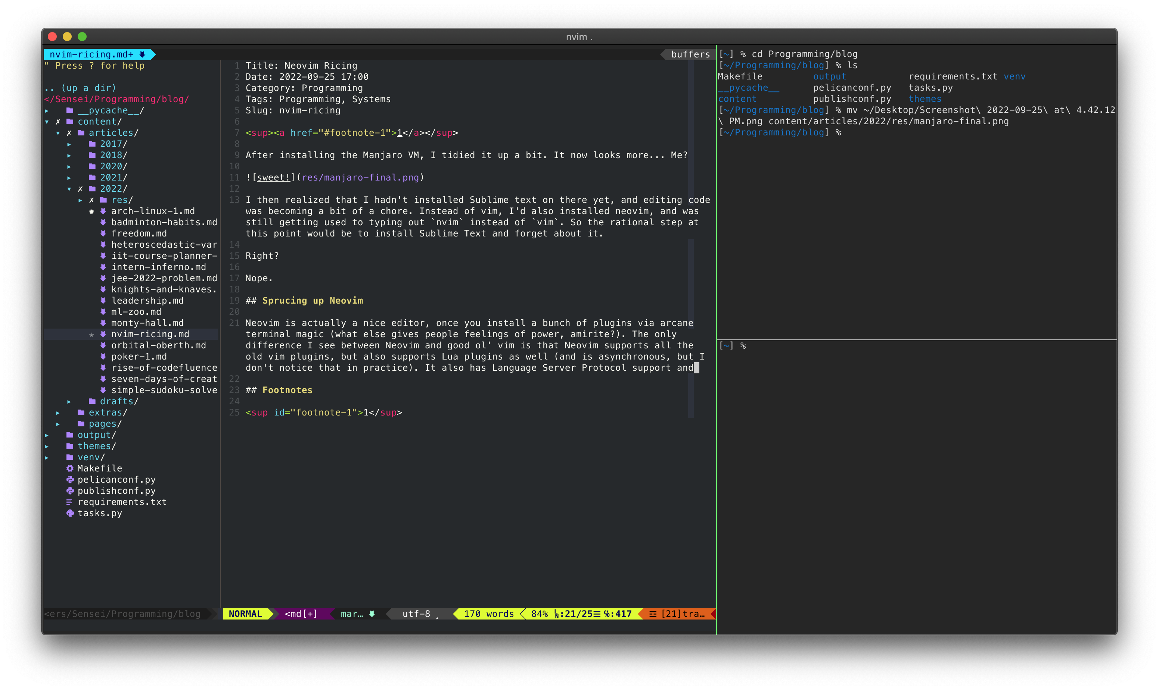Click the markdown icon beside badminton-habits.md
This screenshot has width=1159, height=690.
[x=103, y=222]
